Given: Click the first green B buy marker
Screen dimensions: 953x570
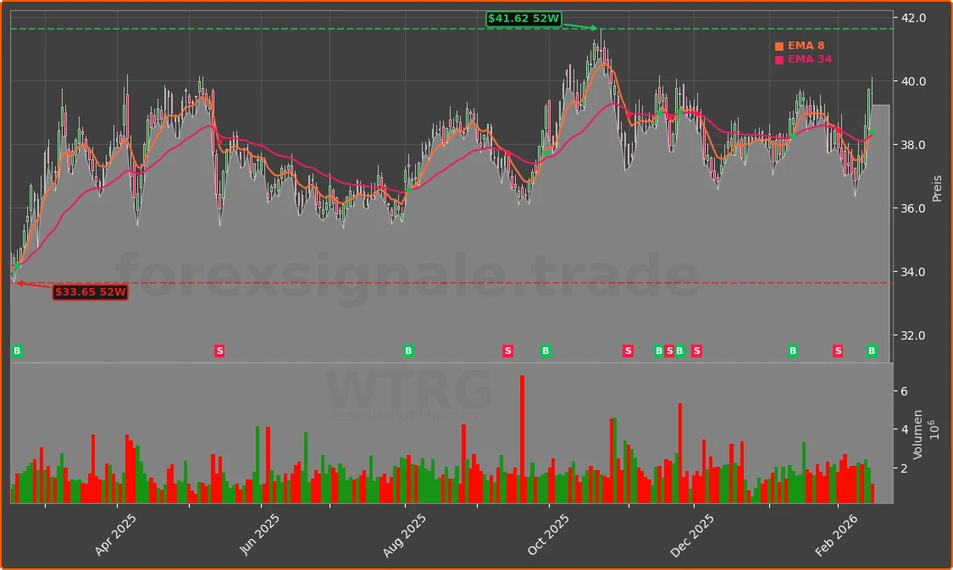Looking at the screenshot, I should coord(15,350).
